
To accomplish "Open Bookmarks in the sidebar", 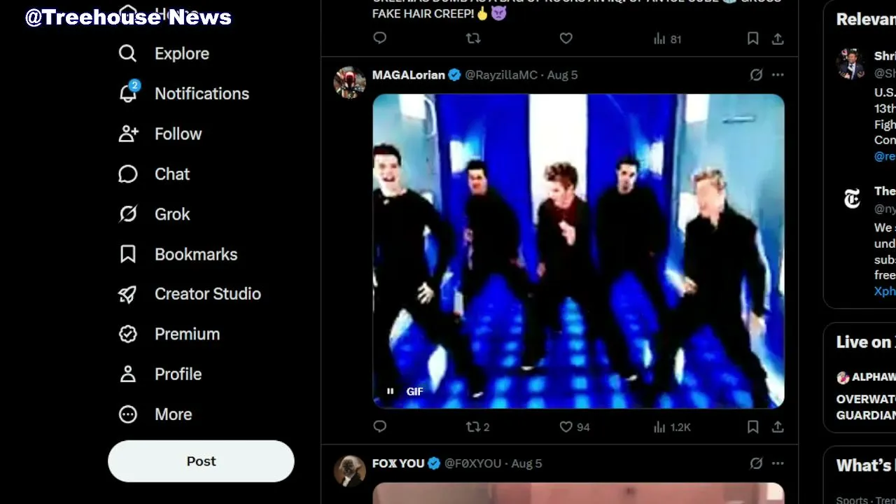I will [178, 254].
